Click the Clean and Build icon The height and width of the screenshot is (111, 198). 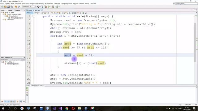point(45,7)
